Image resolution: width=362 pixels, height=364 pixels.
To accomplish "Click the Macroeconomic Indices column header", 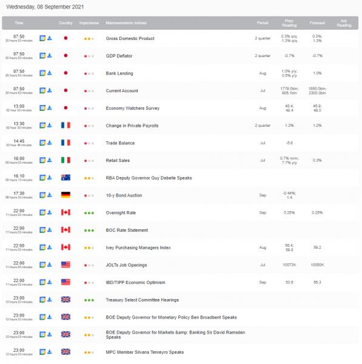I will point(126,23).
